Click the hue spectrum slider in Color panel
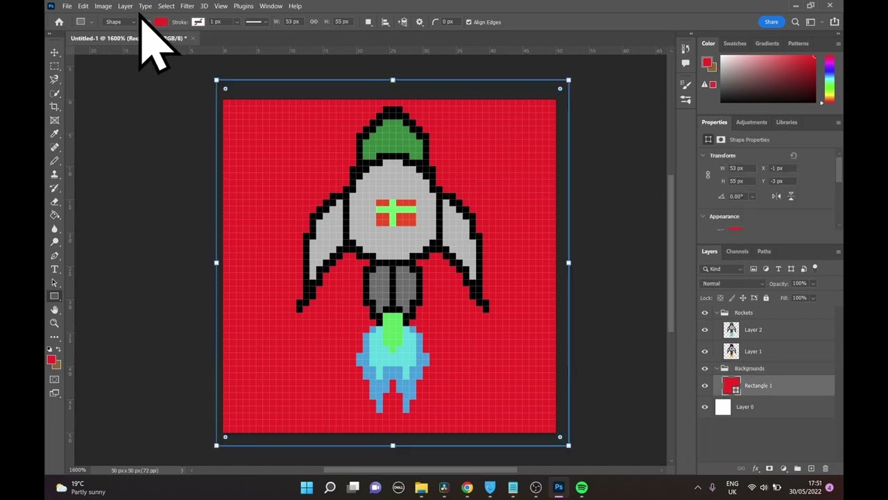 point(829,78)
